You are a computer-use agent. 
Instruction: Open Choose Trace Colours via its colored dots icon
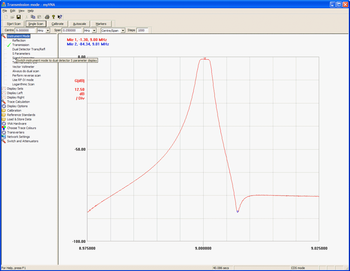[4, 128]
